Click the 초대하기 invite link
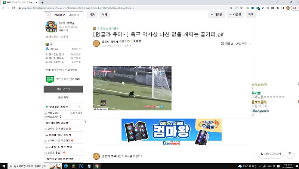Image resolution: width=299 pixels, height=169 pixels. point(76,49)
